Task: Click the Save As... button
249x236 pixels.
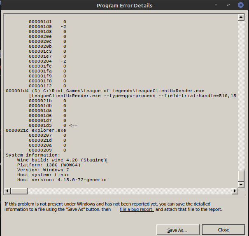Action: (x=178, y=230)
